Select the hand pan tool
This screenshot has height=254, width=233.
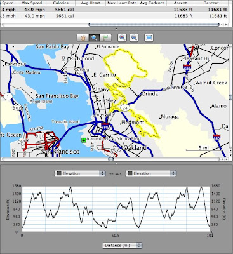point(83,38)
